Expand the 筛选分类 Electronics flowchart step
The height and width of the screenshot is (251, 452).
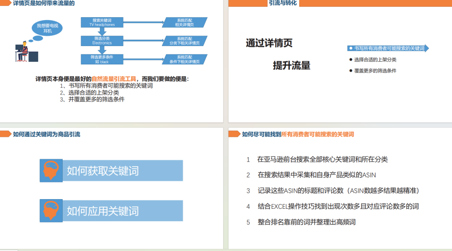(102, 41)
